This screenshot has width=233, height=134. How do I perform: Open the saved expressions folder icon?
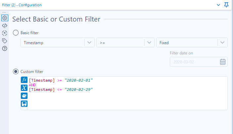pyautogui.click(x=24, y=96)
